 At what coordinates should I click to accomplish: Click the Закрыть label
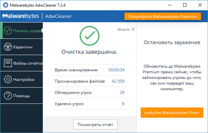[123, 30]
